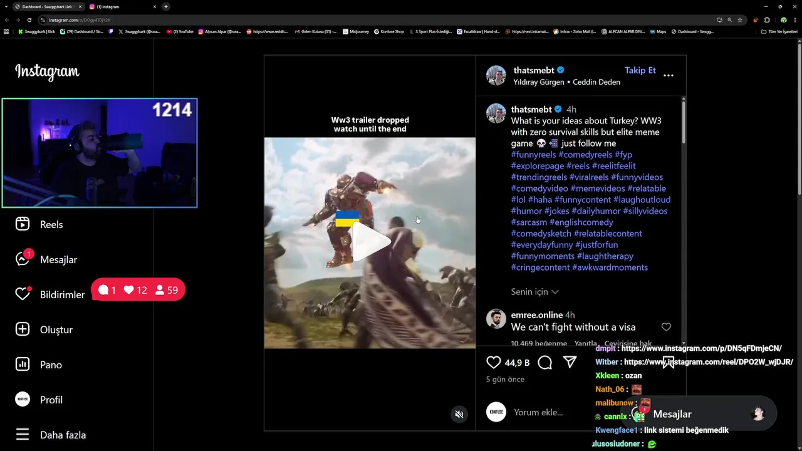This screenshot has width=802, height=451.
Task: Open the Midjourney bookmark
Action: (356, 31)
